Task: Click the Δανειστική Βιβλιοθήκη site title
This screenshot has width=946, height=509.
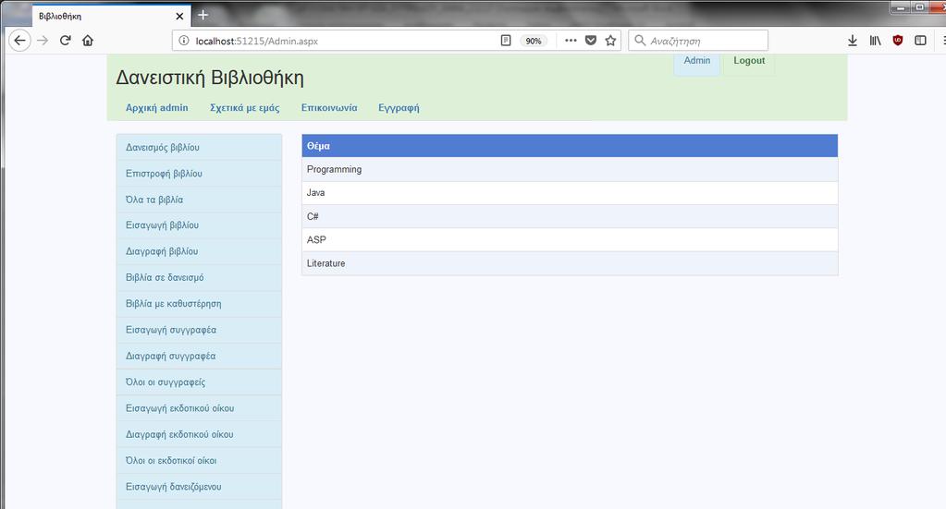Action: coord(210,78)
